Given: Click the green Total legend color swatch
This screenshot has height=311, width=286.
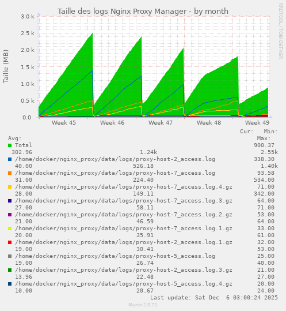Looking at the screenshot, I should tap(10, 145).
